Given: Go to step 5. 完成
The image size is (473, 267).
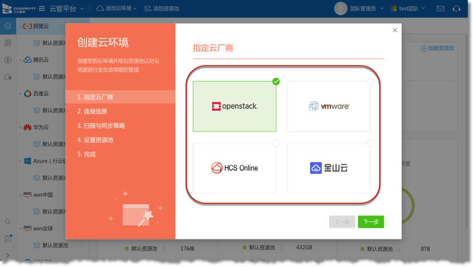Looking at the screenshot, I should point(86,154).
